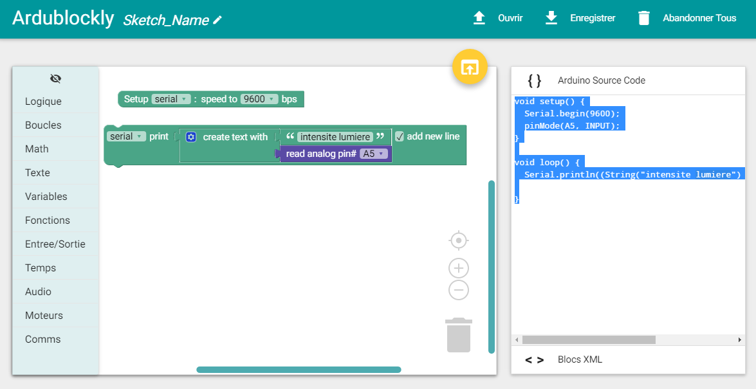Open serial dropdown in Setup block
The image size is (756, 389).
click(x=171, y=99)
